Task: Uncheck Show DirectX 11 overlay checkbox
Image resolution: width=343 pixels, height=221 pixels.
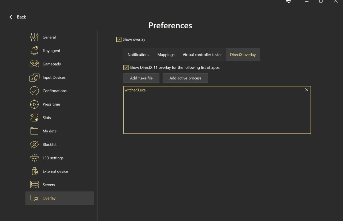Action: [126, 67]
